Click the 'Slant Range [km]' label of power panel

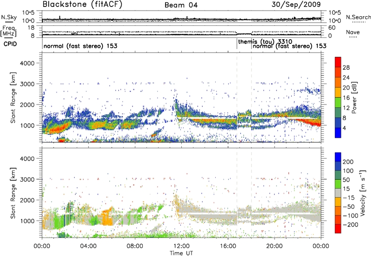click(x=13, y=98)
